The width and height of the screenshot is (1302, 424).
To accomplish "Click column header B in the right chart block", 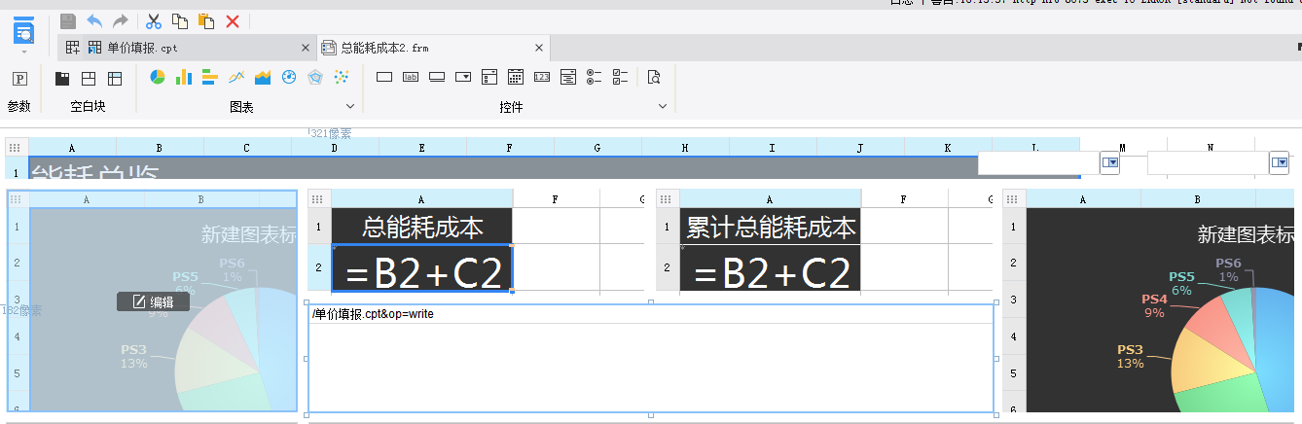I will click(x=1199, y=198).
